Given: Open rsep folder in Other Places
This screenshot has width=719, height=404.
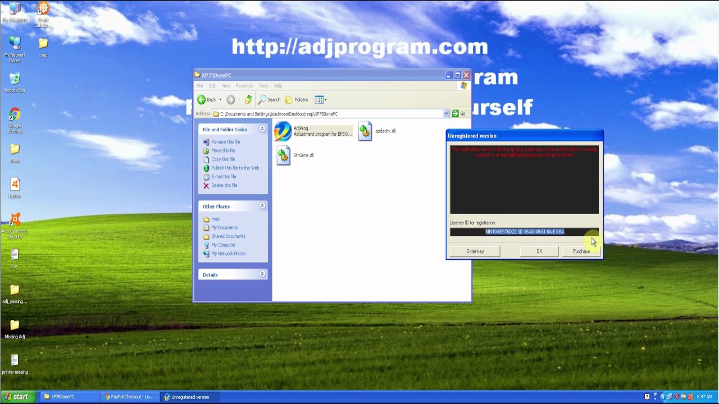Looking at the screenshot, I should coord(215,219).
